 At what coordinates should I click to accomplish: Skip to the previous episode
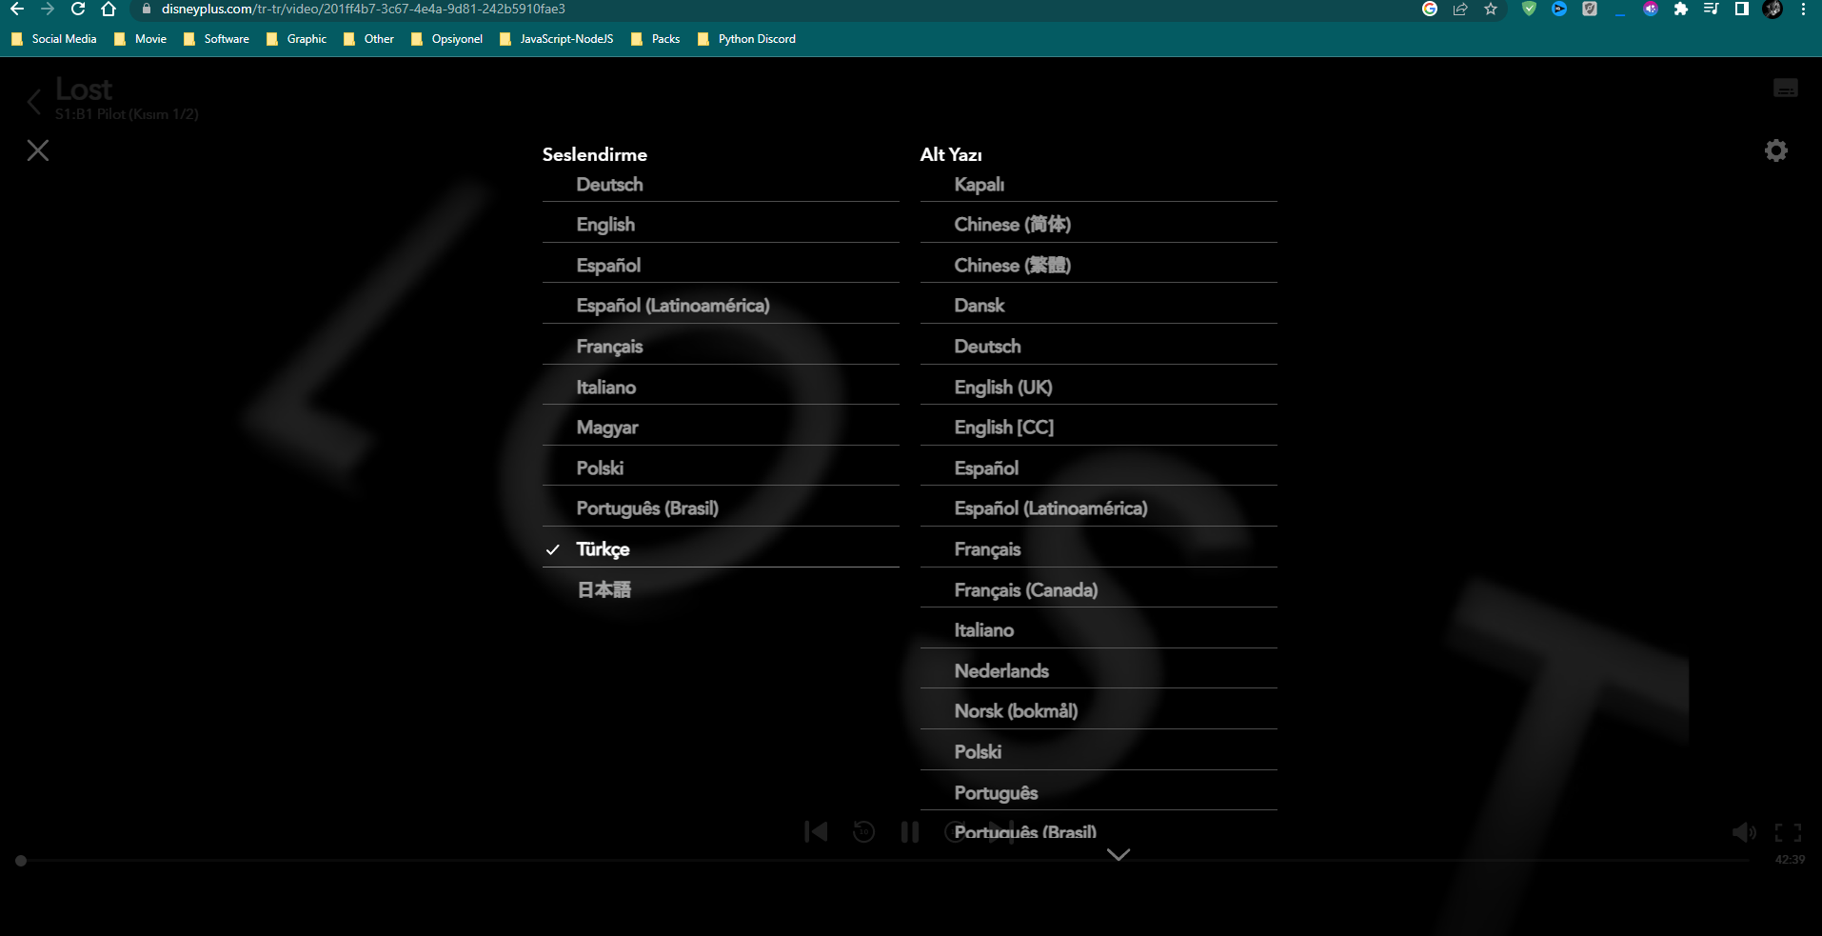816,832
